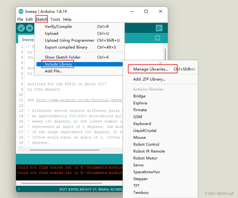Click the Upload arrow toolbar icon

click(x=29, y=28)
